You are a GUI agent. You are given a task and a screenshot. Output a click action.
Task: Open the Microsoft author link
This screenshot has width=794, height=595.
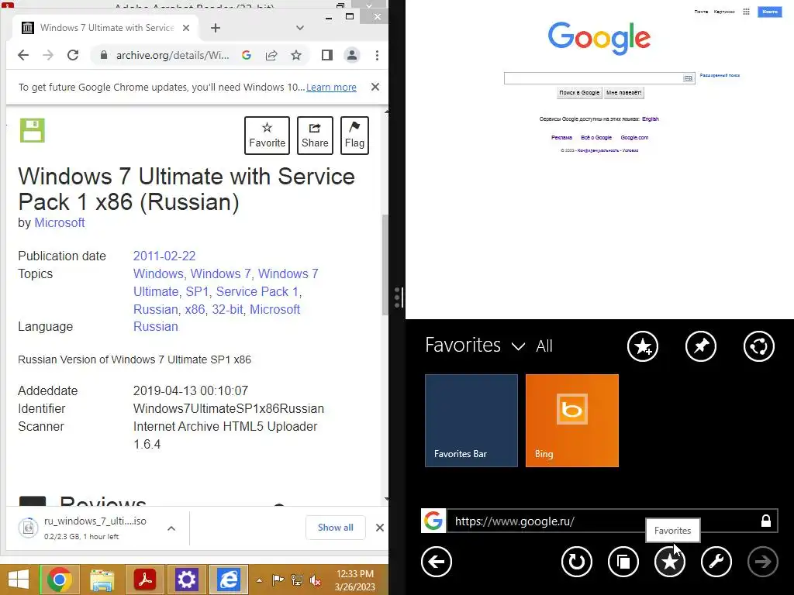[59, 222]
